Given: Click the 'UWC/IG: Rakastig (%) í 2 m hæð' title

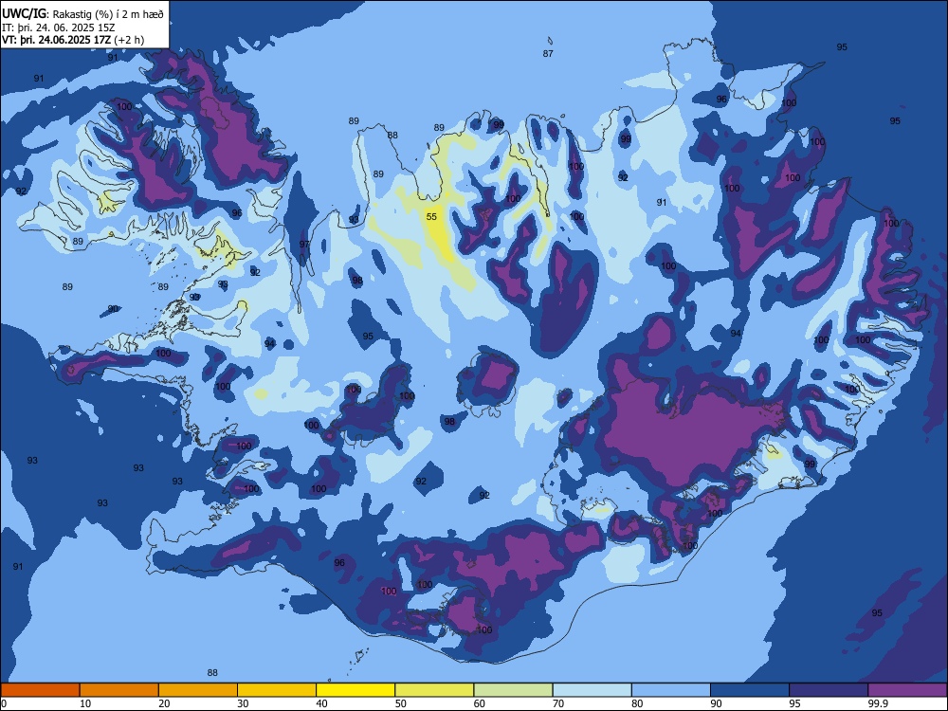Looking at the screenshot, I should (82, 14).
